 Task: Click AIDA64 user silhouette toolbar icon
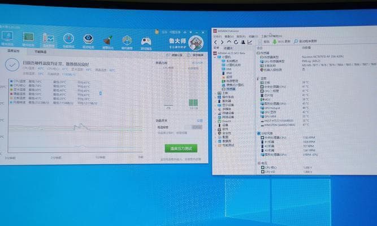[243, 42]
